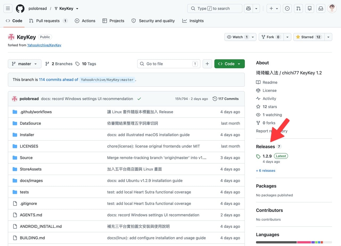This screenshot has height=246, width=341.
Task: Click the docs/images folder icon
Action: pos(15,181)
